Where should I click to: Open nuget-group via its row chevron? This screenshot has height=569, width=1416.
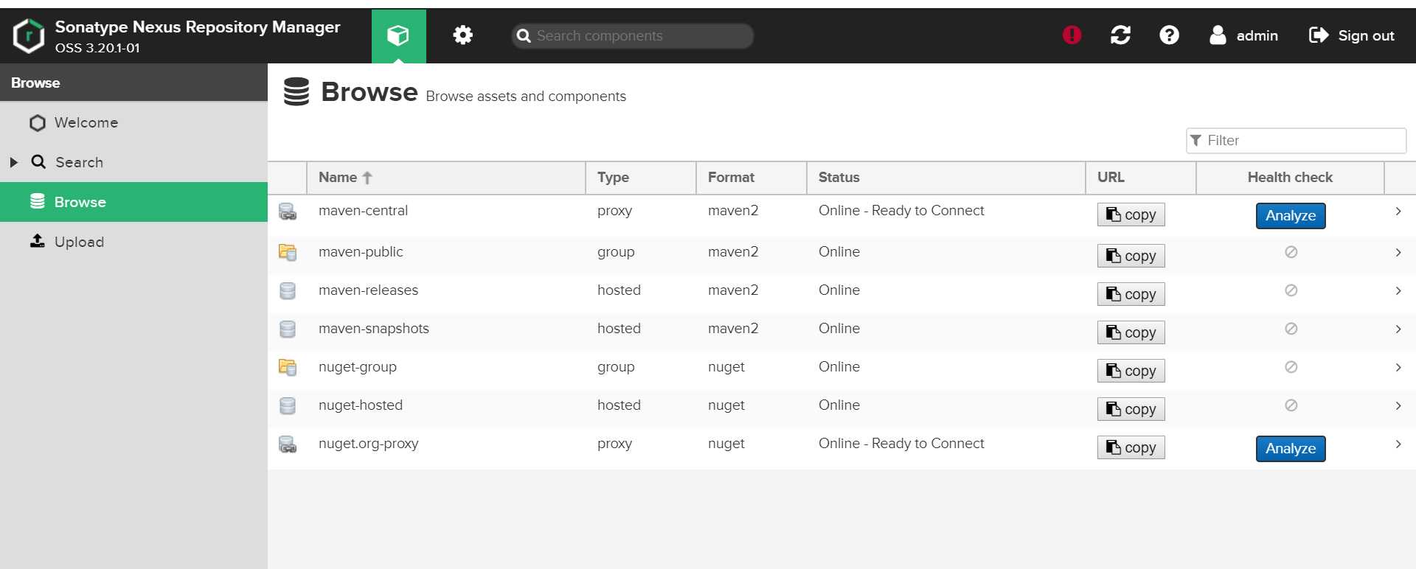[1398, 367]
